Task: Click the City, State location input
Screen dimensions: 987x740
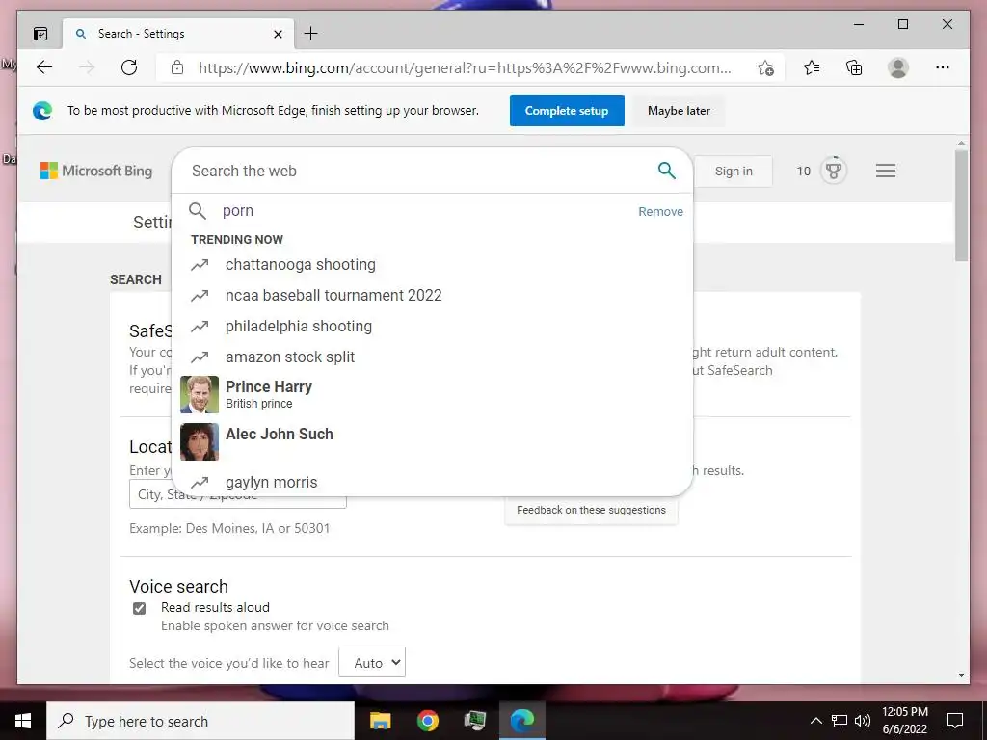Action: pyautogui.click(x=238, y=494)
